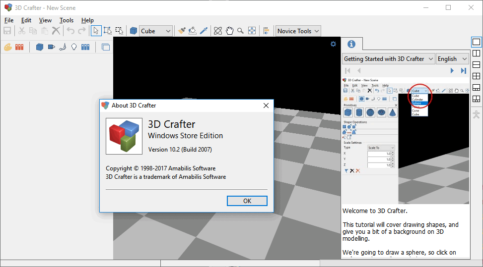Viewport: 483px width, 267px height.
Task: Click the blue cube primitives icon
Action: 39,47
